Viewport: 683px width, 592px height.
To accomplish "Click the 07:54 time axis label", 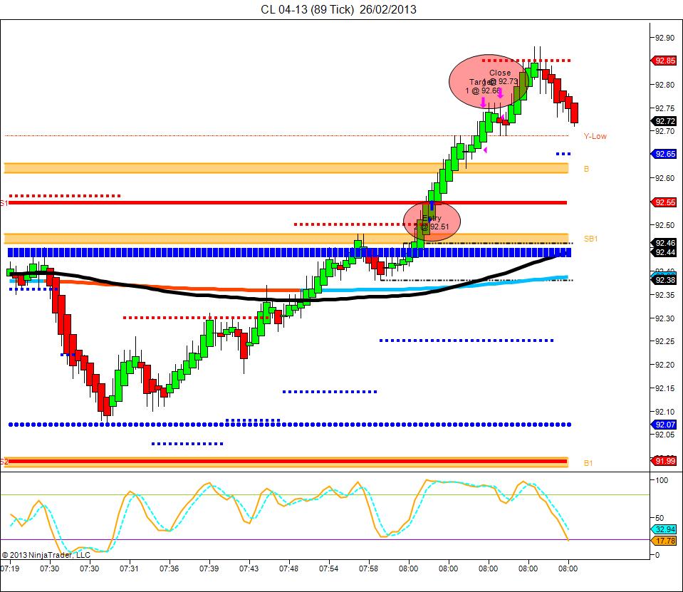I will click(328, 568).
